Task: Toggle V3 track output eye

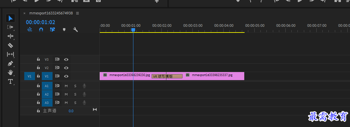Action: click(x=66, y=60)
